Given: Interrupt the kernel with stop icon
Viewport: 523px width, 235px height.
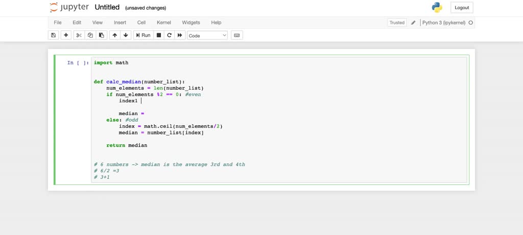Looking at the screenshot, I should click(159, 35).
